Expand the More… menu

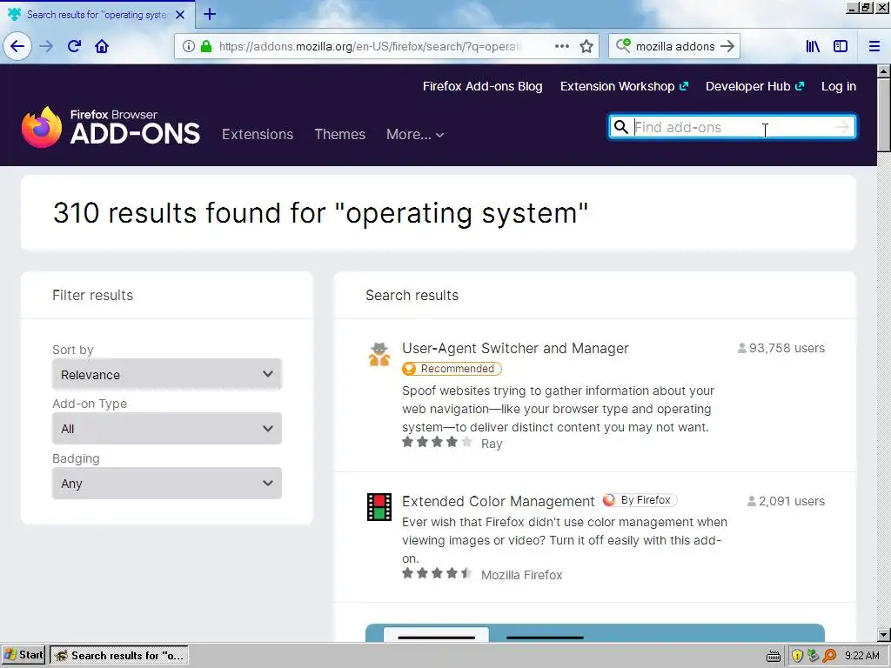coord(415,135)
